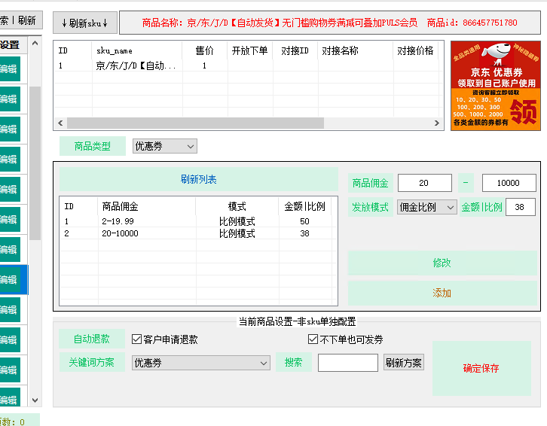This screenshot has width=547, height=426.
Task: Click the 刷新sku button
Action: point(85,23)
